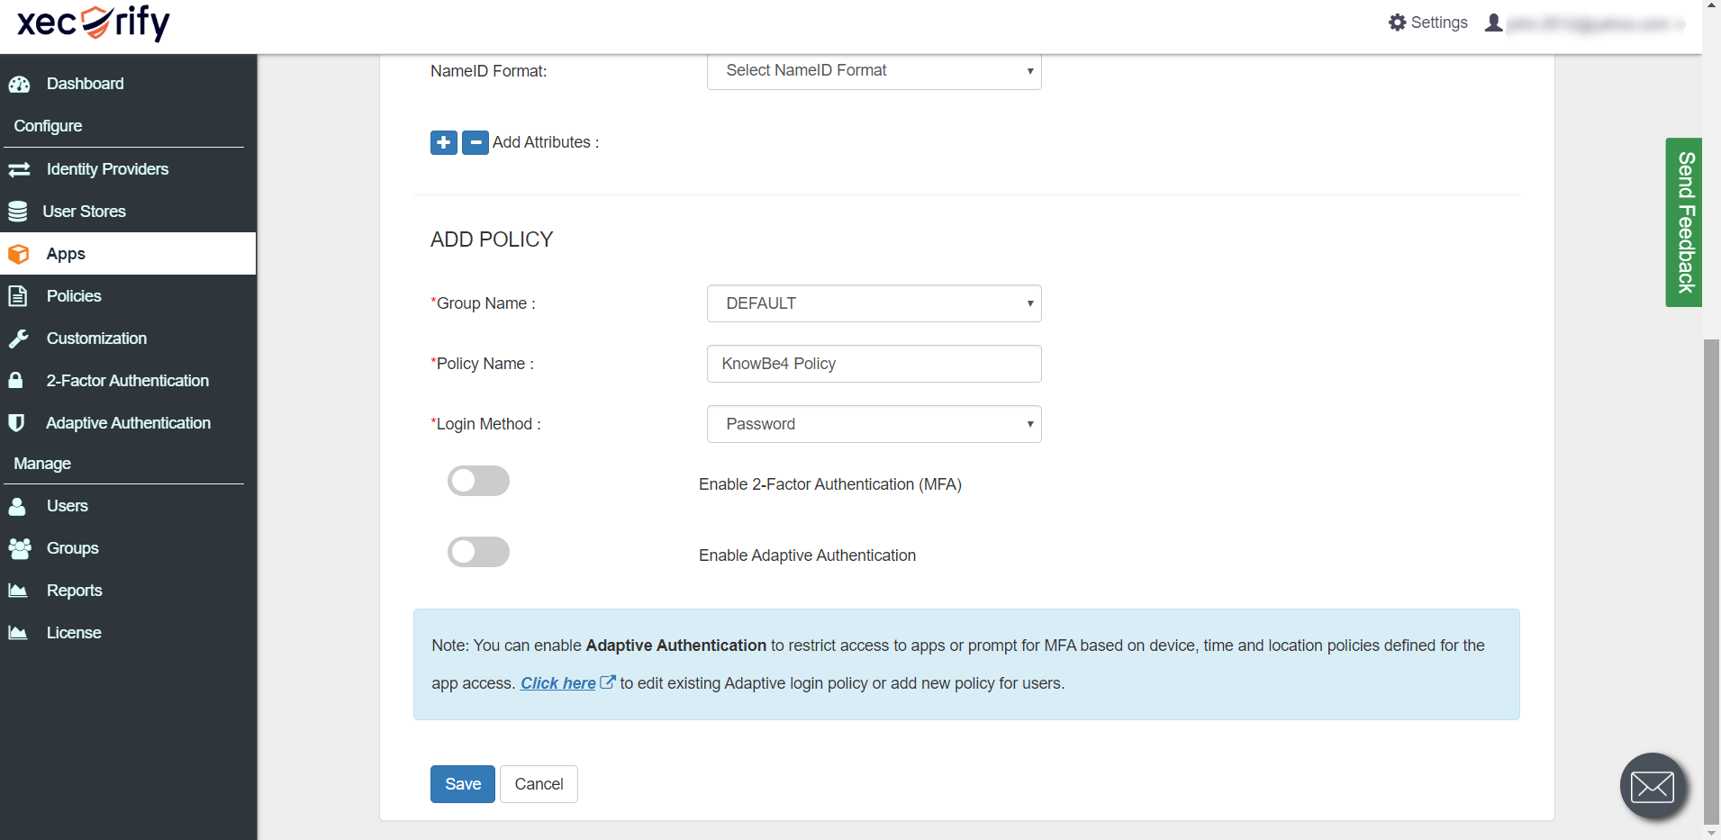Enable 2-Factor Authentication (MFA) toggle
This screenshot has height=840, width=1721.
(478, 482)
